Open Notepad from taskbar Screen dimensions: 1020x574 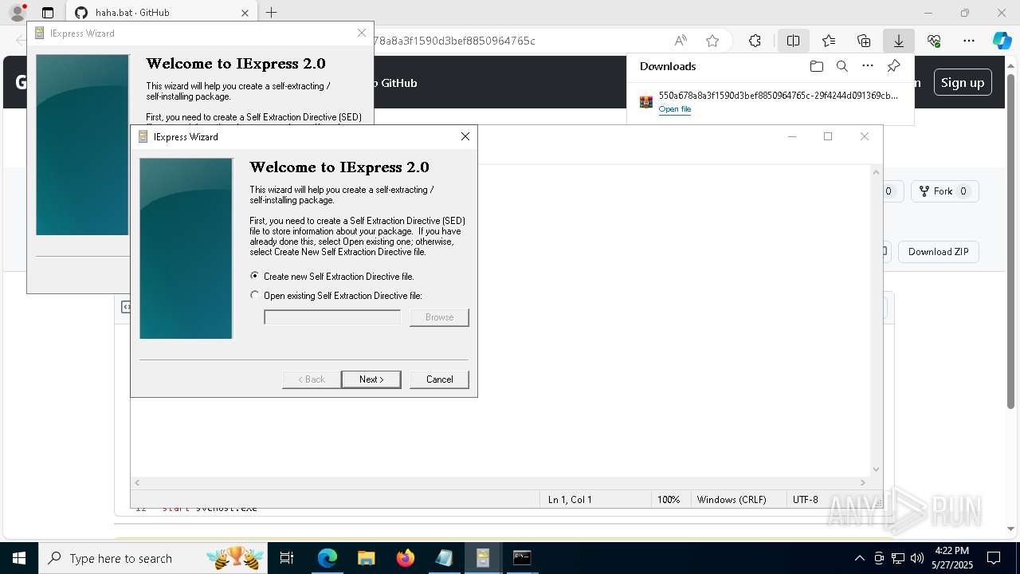pos(444,558)
